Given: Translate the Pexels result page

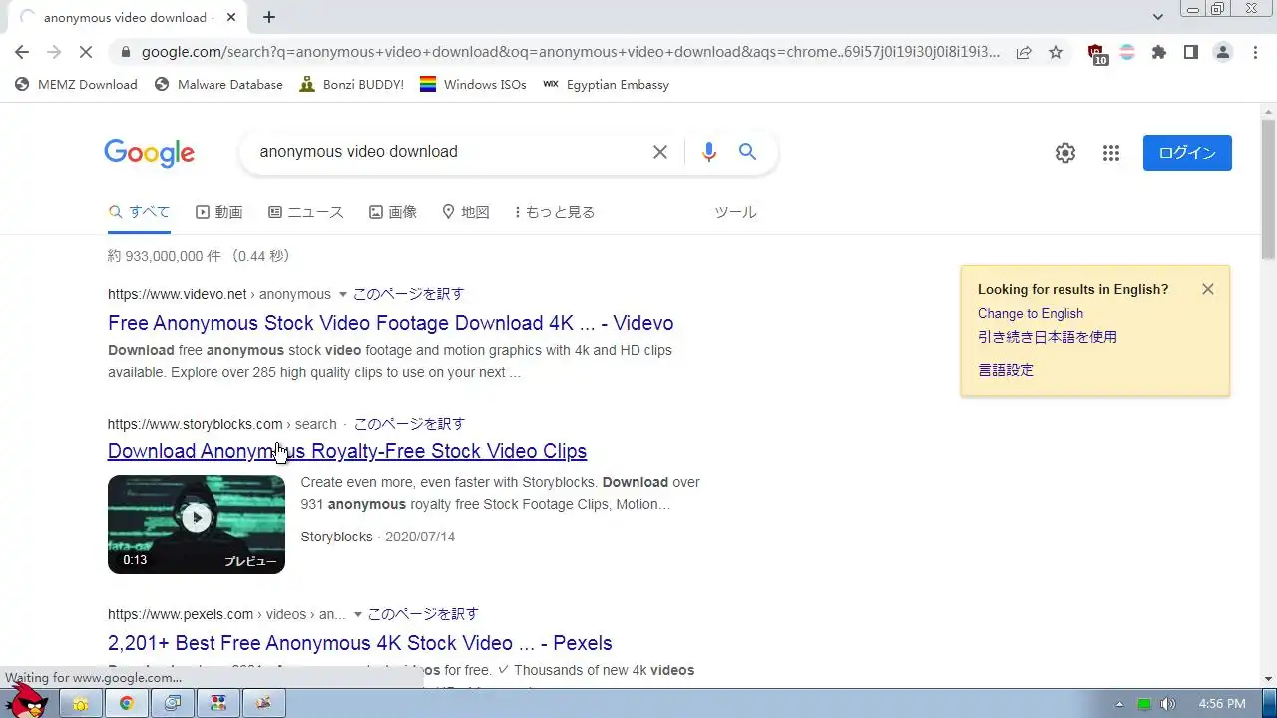Looking at the screenshot, I should pyautogui.click(x=423, y=614).
